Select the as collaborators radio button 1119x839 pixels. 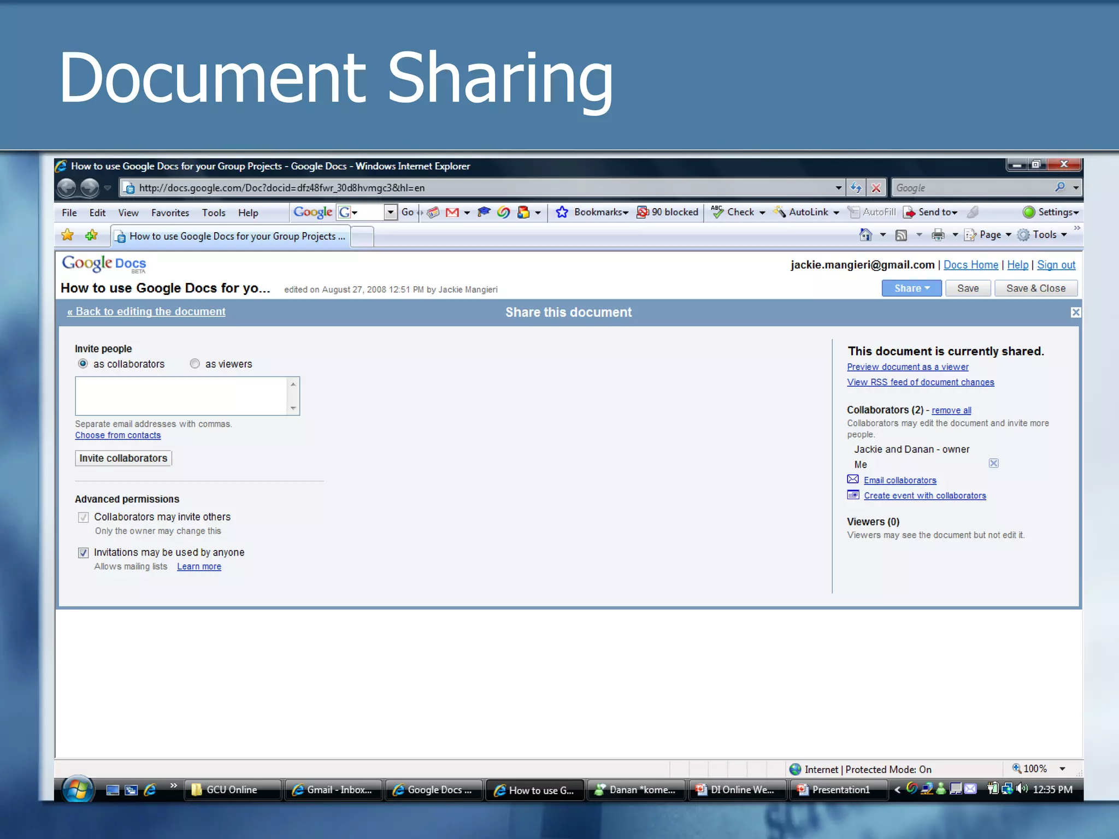83,364
